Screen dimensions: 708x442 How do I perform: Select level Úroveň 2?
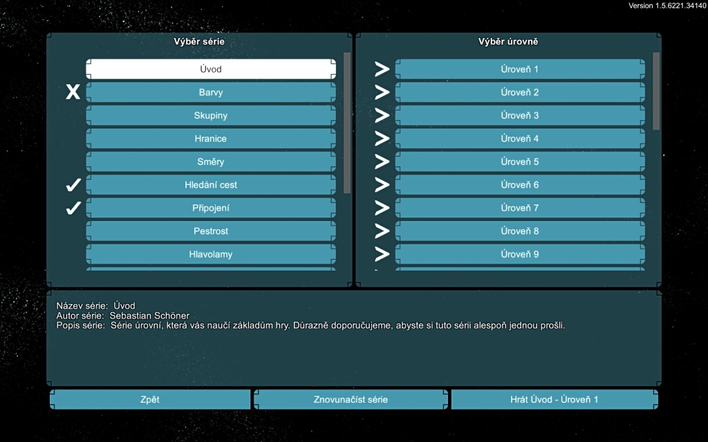pos(520,93)
